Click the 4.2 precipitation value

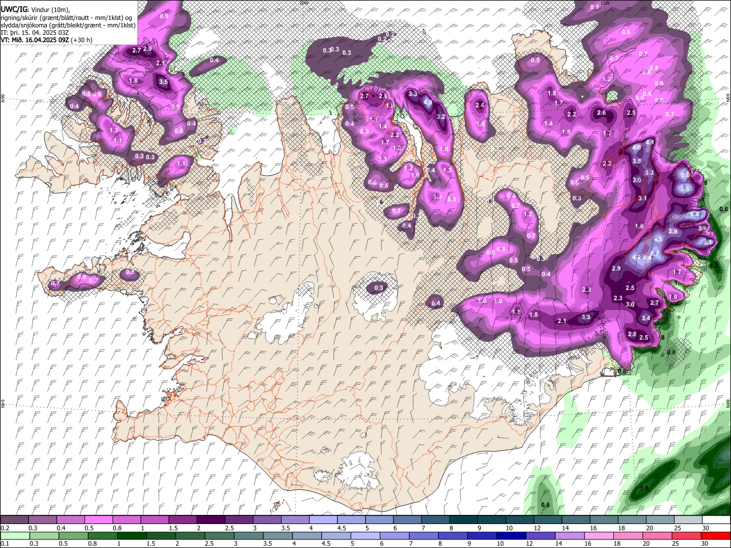(637, 257)
